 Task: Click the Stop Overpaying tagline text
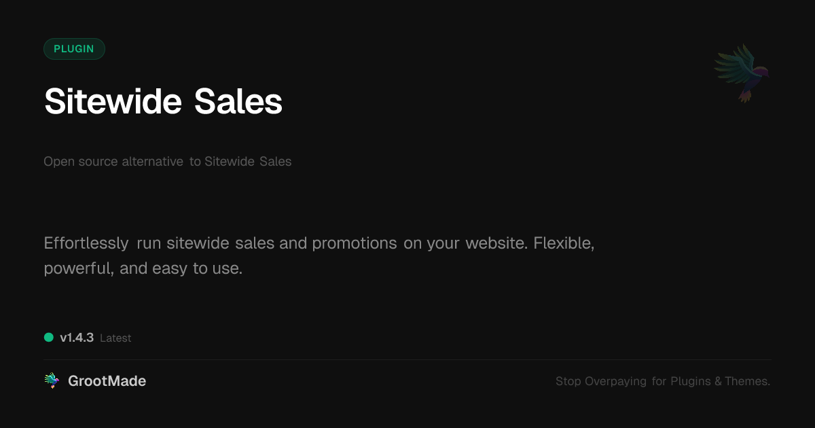(x=662, y=381)
